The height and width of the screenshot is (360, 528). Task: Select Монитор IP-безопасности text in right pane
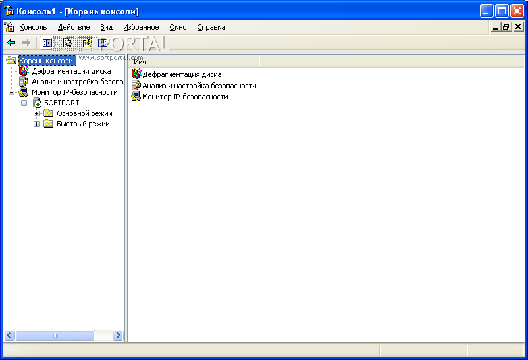point(185,97)
